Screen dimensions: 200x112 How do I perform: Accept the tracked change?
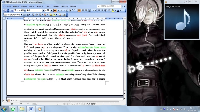[40, 15]
